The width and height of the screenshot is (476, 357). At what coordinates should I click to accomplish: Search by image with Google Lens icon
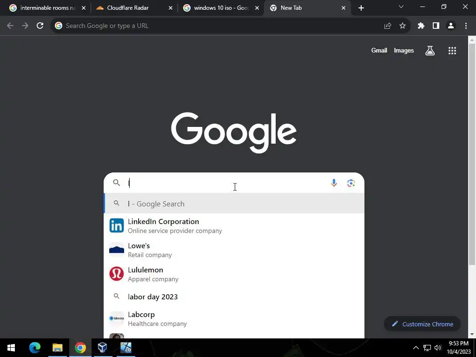pyautogui.click(x=351, y=183)
